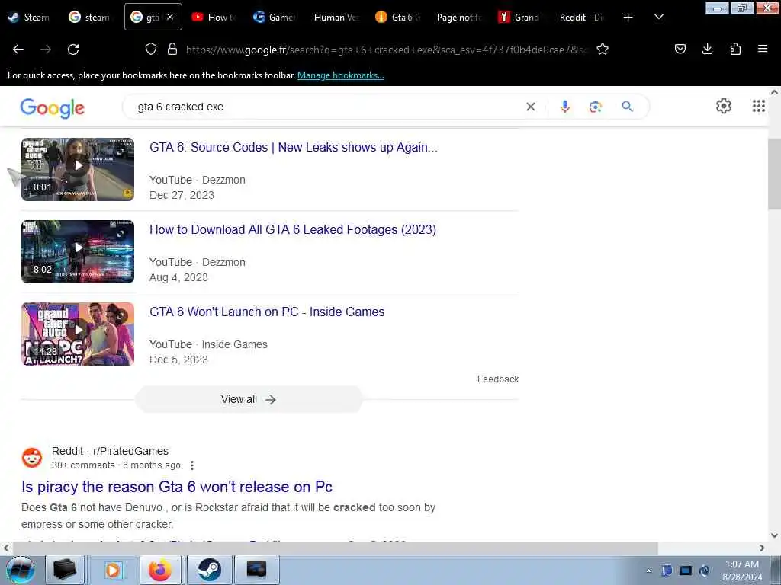781x585 pixels.
Task: Open the Save to Pocket icon
Action: click(680, 49)
